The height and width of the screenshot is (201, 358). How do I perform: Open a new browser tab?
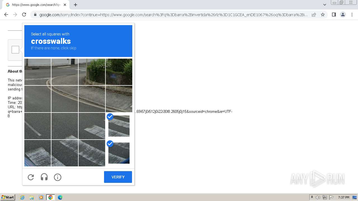point(76,5)
